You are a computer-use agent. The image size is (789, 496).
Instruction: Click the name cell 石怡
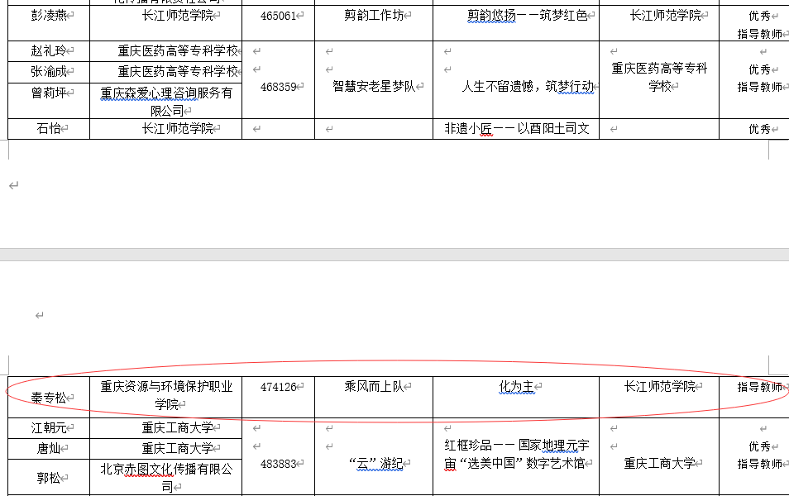coord(48,129)
